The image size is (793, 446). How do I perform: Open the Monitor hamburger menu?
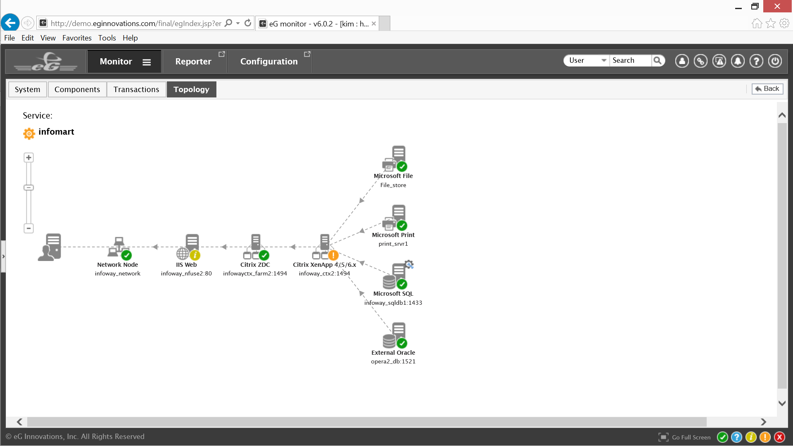point(147,62)
